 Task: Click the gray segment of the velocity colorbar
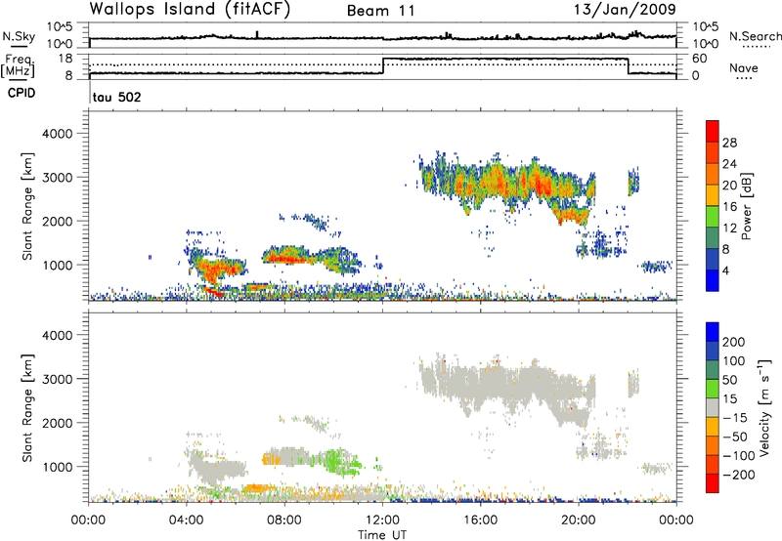pos(713,407)
